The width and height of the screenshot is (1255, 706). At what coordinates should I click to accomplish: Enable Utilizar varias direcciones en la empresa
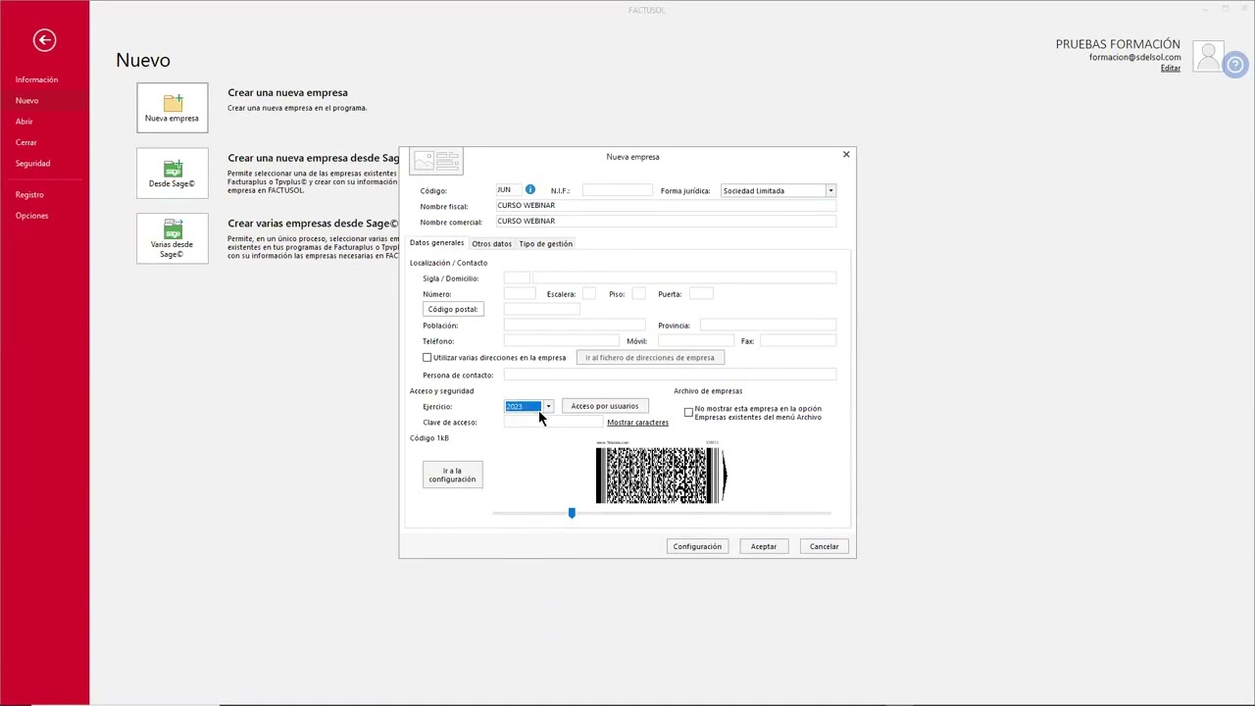[427, 358]
